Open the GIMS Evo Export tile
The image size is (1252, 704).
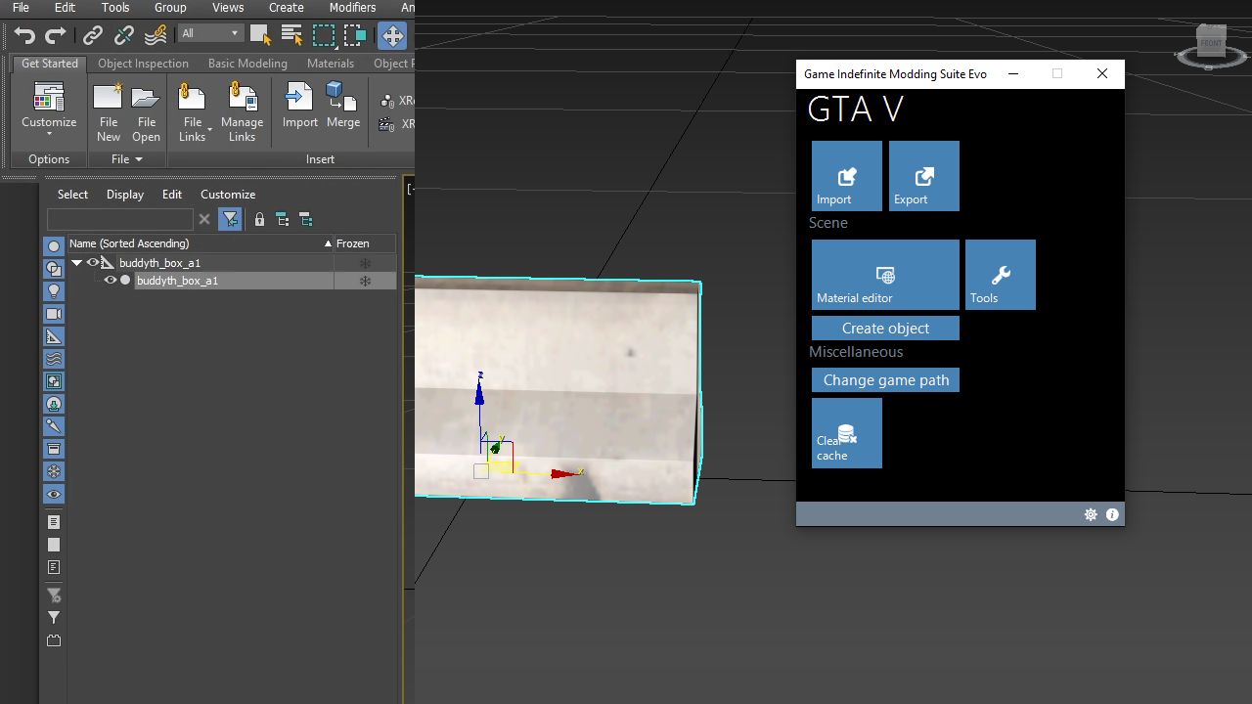tap(923, 176)
